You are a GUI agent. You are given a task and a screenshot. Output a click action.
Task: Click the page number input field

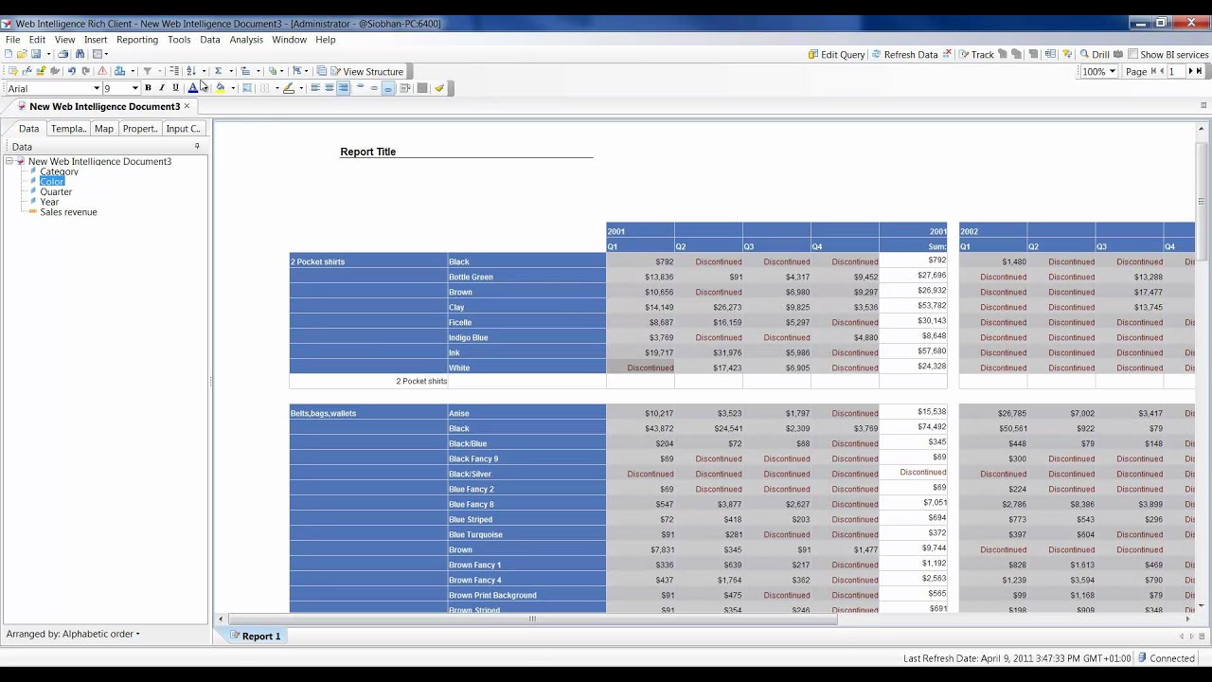point(1176,71)
